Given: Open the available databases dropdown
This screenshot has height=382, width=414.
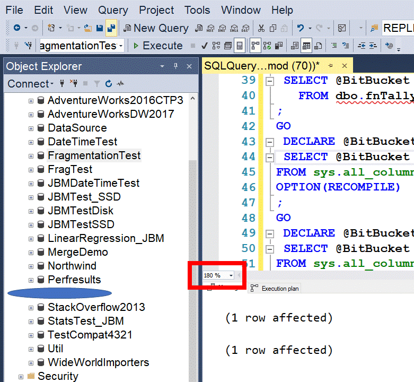Looking at the screenshot, I should click(121, 46).
